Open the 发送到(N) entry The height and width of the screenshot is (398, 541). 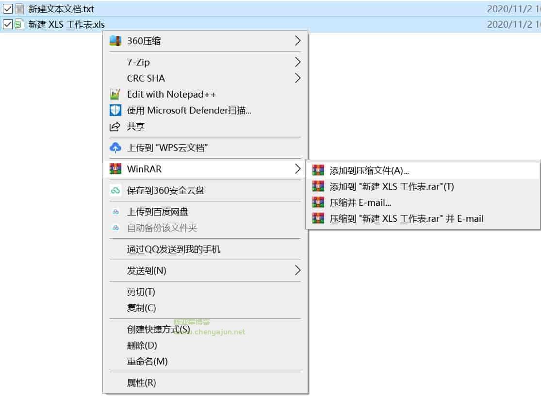tap(205, 270)
